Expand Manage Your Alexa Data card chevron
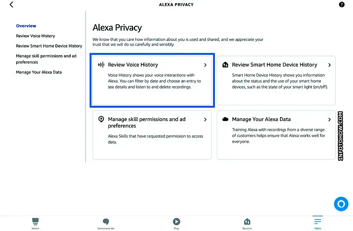 [x=329, y=120]
